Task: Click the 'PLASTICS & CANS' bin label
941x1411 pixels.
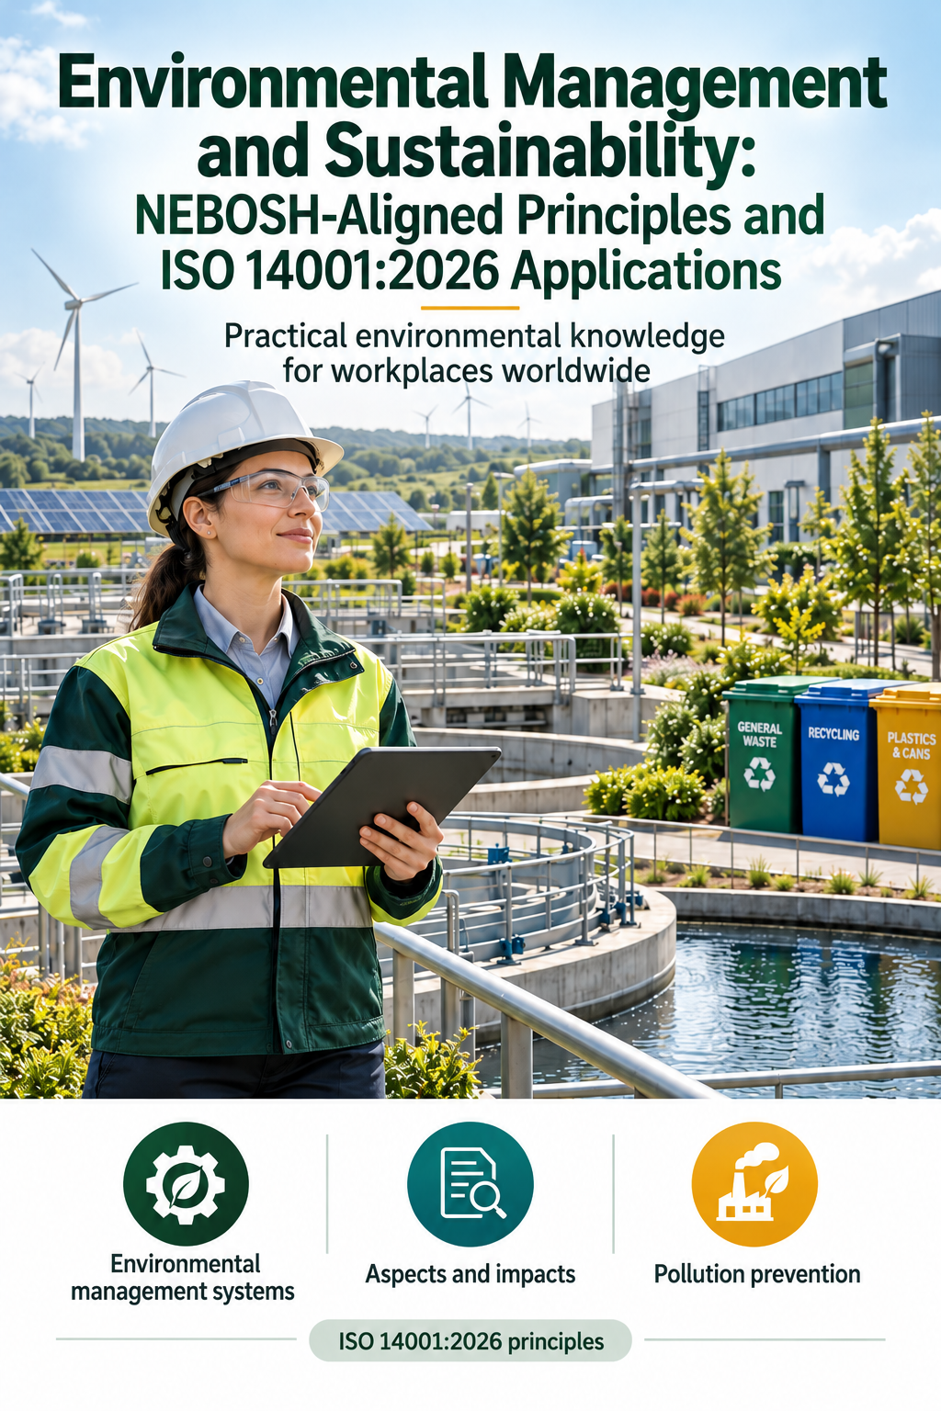Action: pyautogui.click(x=912, y=746)
